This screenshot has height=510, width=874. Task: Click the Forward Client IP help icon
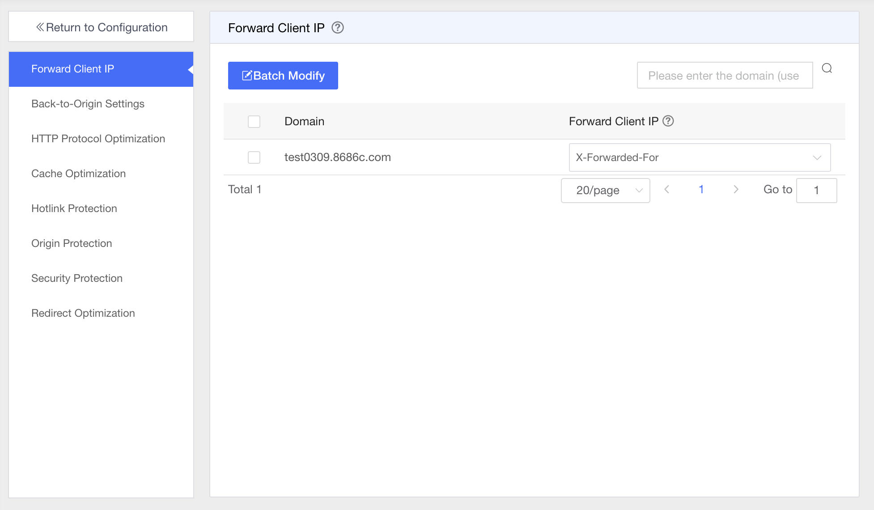coord(337,27)
